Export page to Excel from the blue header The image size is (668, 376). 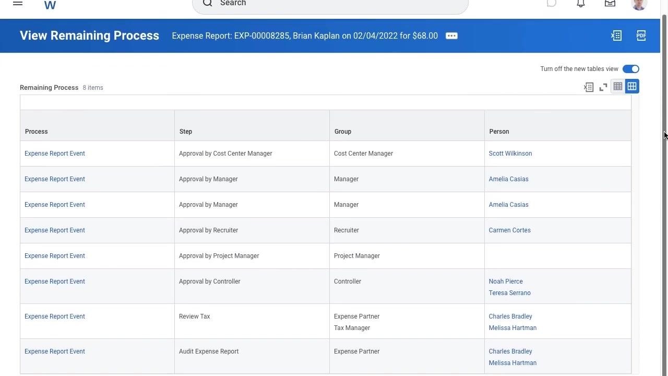(x=616, y=36)
